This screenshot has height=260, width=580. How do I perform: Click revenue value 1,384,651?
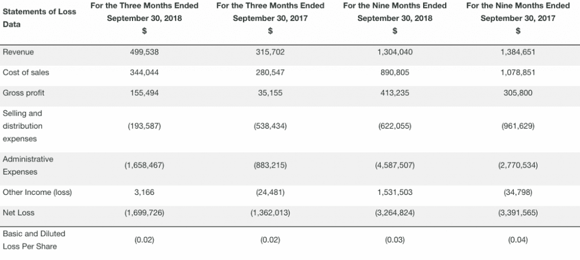[x=518, y=52]
